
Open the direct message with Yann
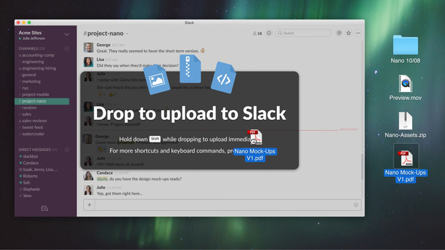coord(27,196)
